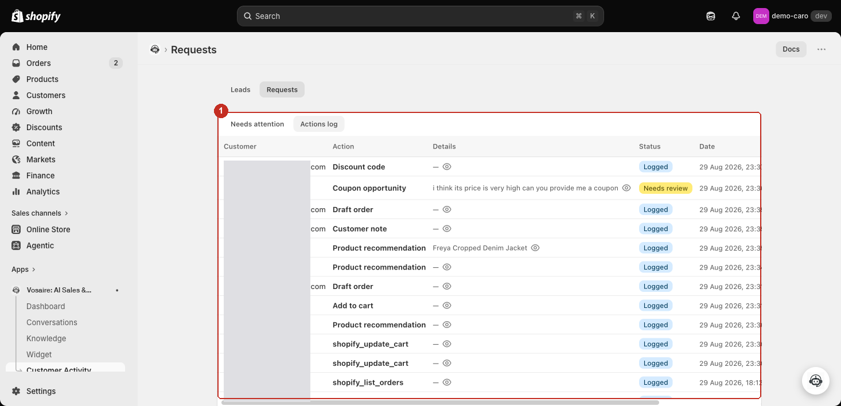View details of Add to cart row
Screen dimensions: 841x406
447,306
